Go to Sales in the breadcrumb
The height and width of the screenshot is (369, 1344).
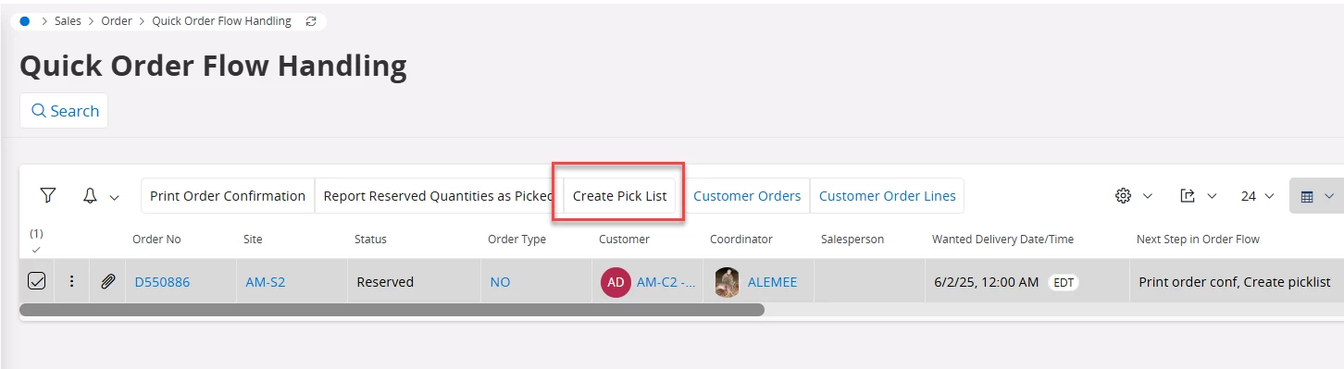coord(68,20)
